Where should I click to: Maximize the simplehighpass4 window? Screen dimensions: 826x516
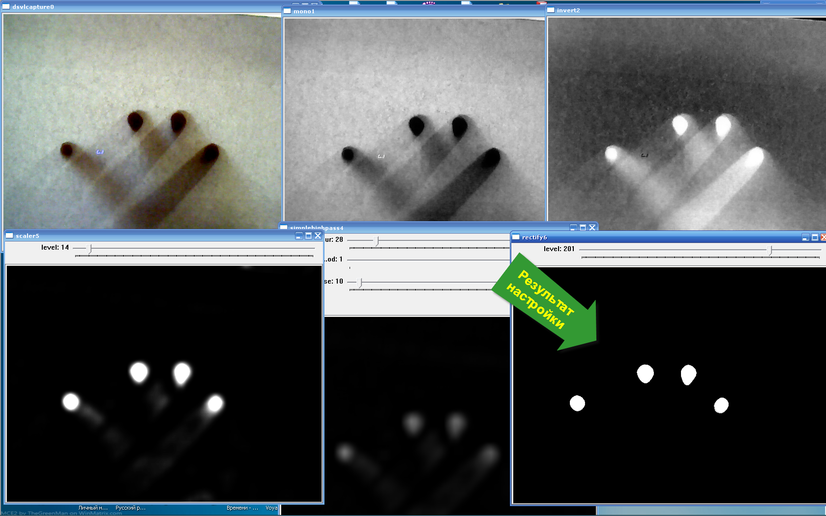tap(583, 228)
